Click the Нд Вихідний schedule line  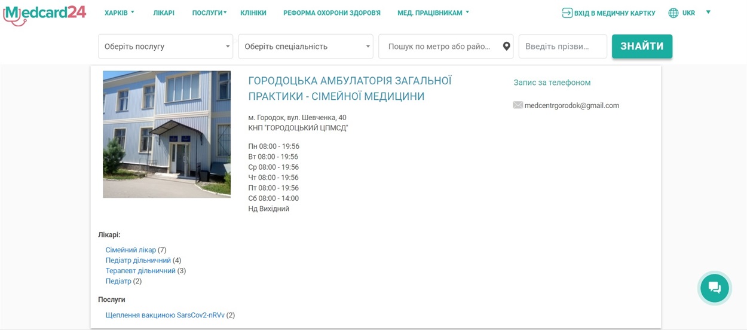pyautogui.click(x=269, y=209)
